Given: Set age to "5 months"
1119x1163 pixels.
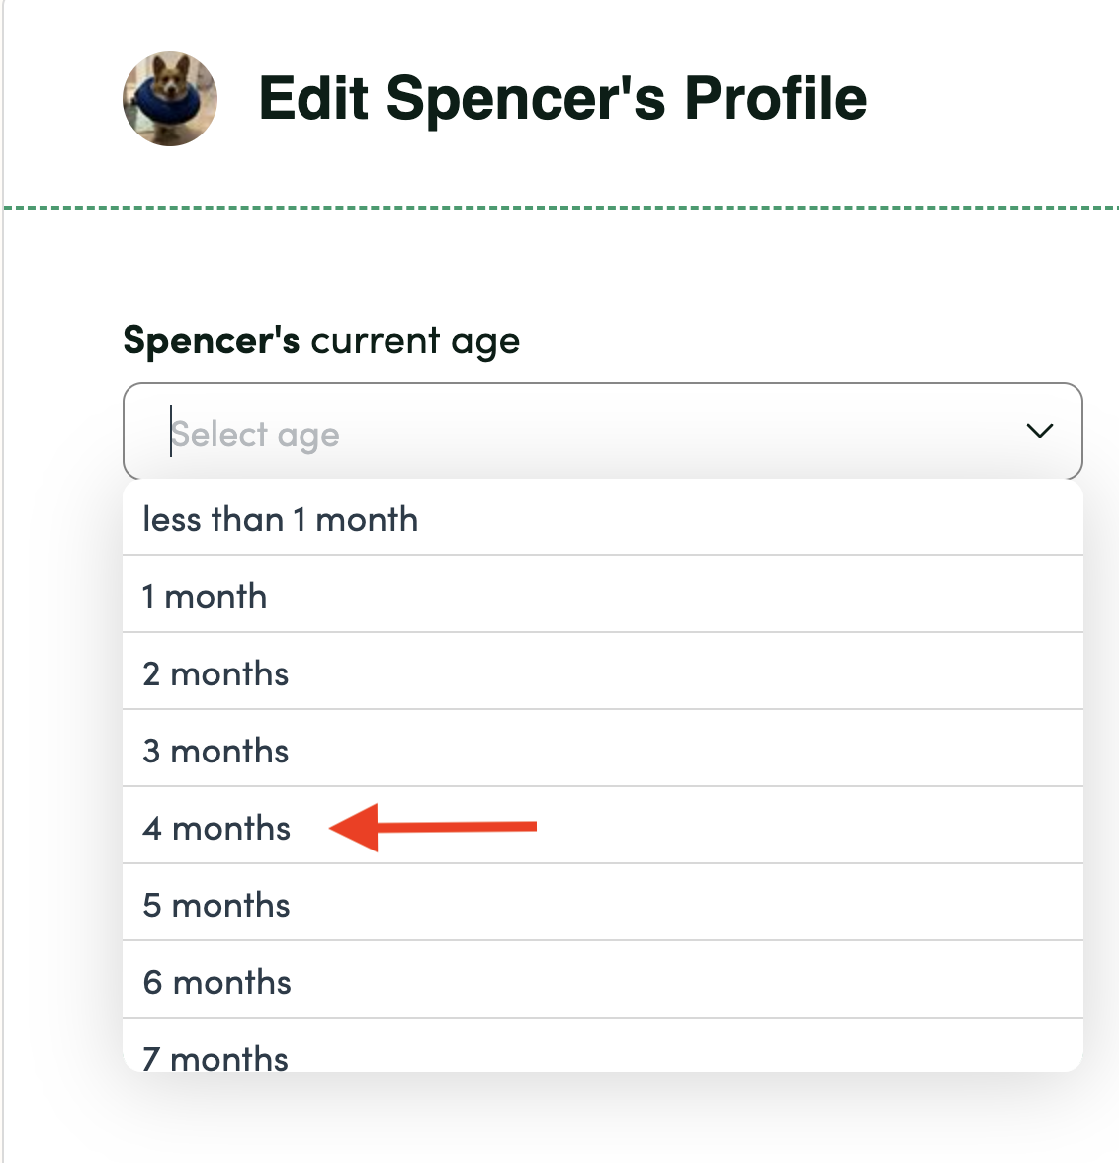Looking at the screenshot, I should click(x=216, y=905).
